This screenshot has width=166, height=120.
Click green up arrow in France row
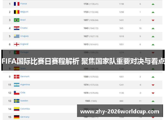(x=153, y=4)
